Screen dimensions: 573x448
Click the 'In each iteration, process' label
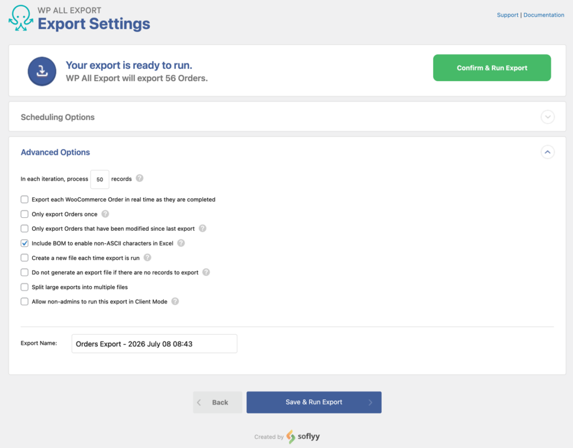[54, 179]
